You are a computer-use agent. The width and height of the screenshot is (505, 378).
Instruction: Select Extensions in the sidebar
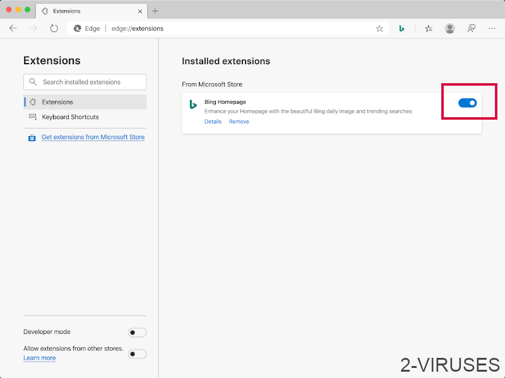point(85,102)
